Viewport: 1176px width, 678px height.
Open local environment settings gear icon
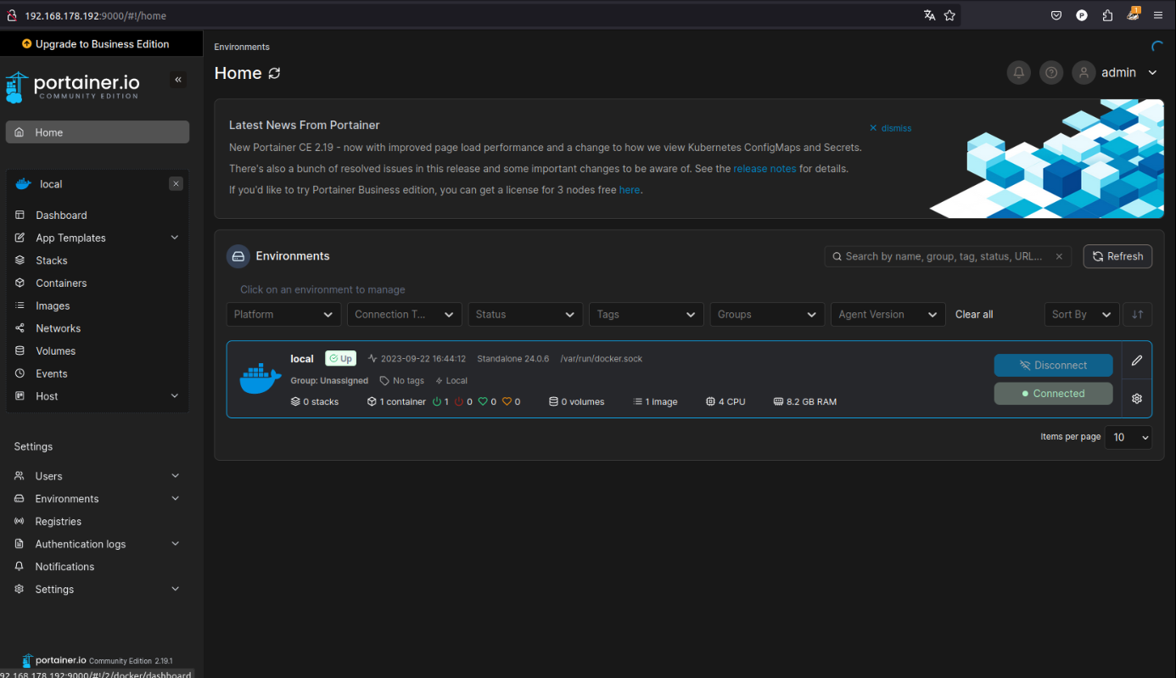pyautogui.click(x=1137, y=398)
